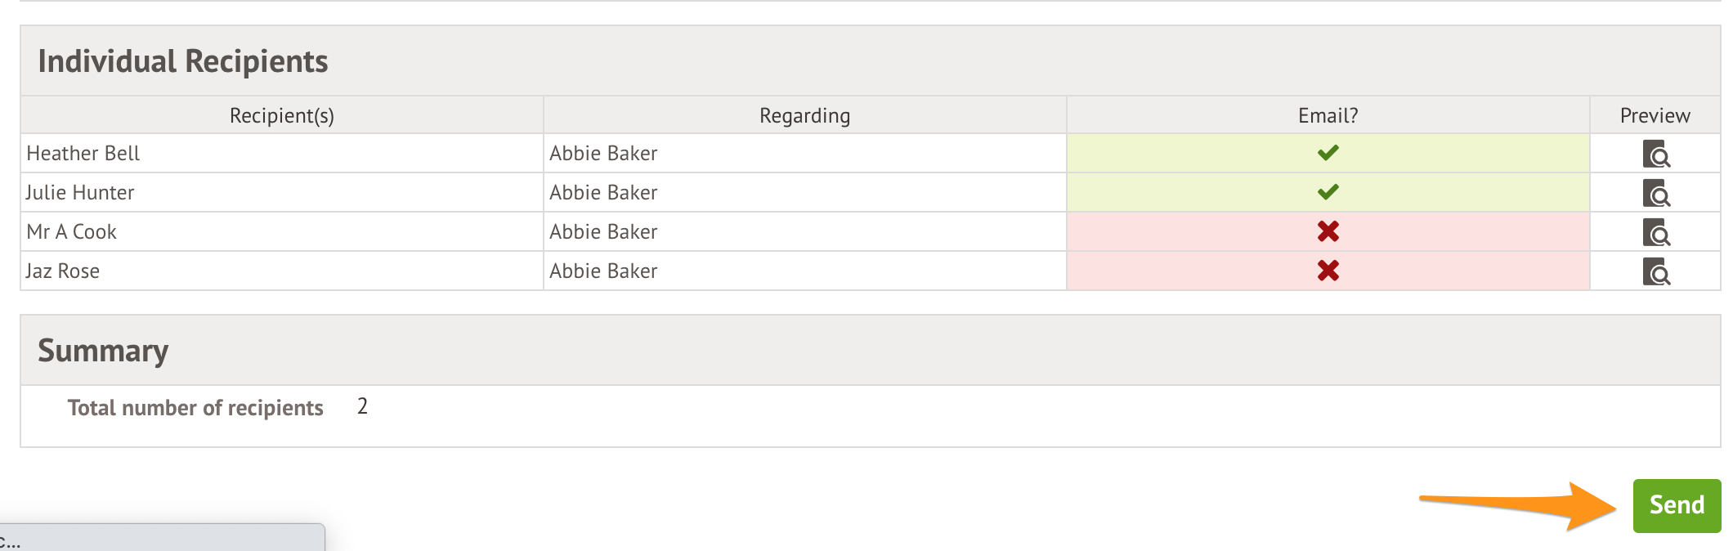Click the Total number of recipients label
This screenshot has height=551, width=1733.
[195, 407]
